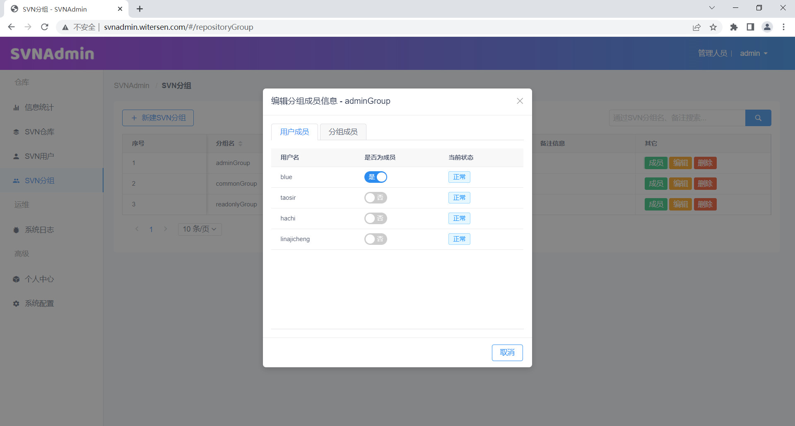Open SVN用户 in the sidebar
The image size is (795, 426).
(51, 156)
